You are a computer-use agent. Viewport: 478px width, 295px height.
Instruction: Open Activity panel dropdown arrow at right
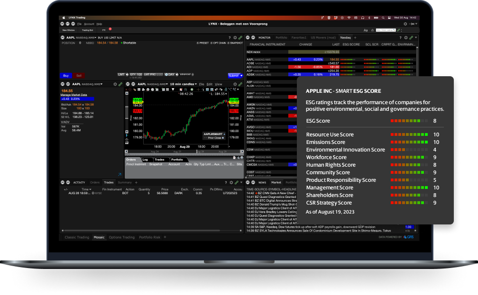click(x=241, y=182)
